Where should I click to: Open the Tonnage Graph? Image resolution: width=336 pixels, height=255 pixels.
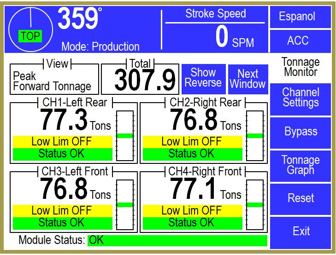[x=300, y=165]
